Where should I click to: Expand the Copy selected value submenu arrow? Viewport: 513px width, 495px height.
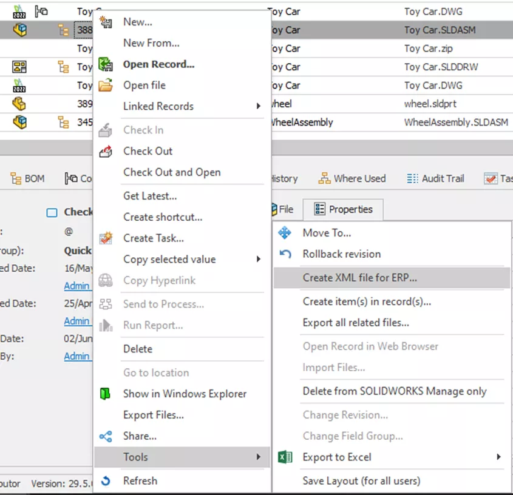pos(259,260)
